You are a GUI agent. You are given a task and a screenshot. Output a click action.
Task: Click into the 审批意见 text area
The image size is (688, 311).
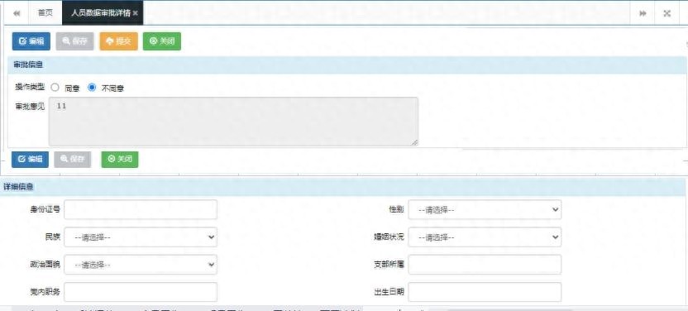233,122
